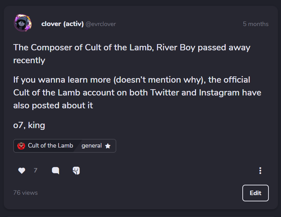Place a sticker using the sticker icon
The width and height of the screenshot is (281, 217).
(76, 170)
